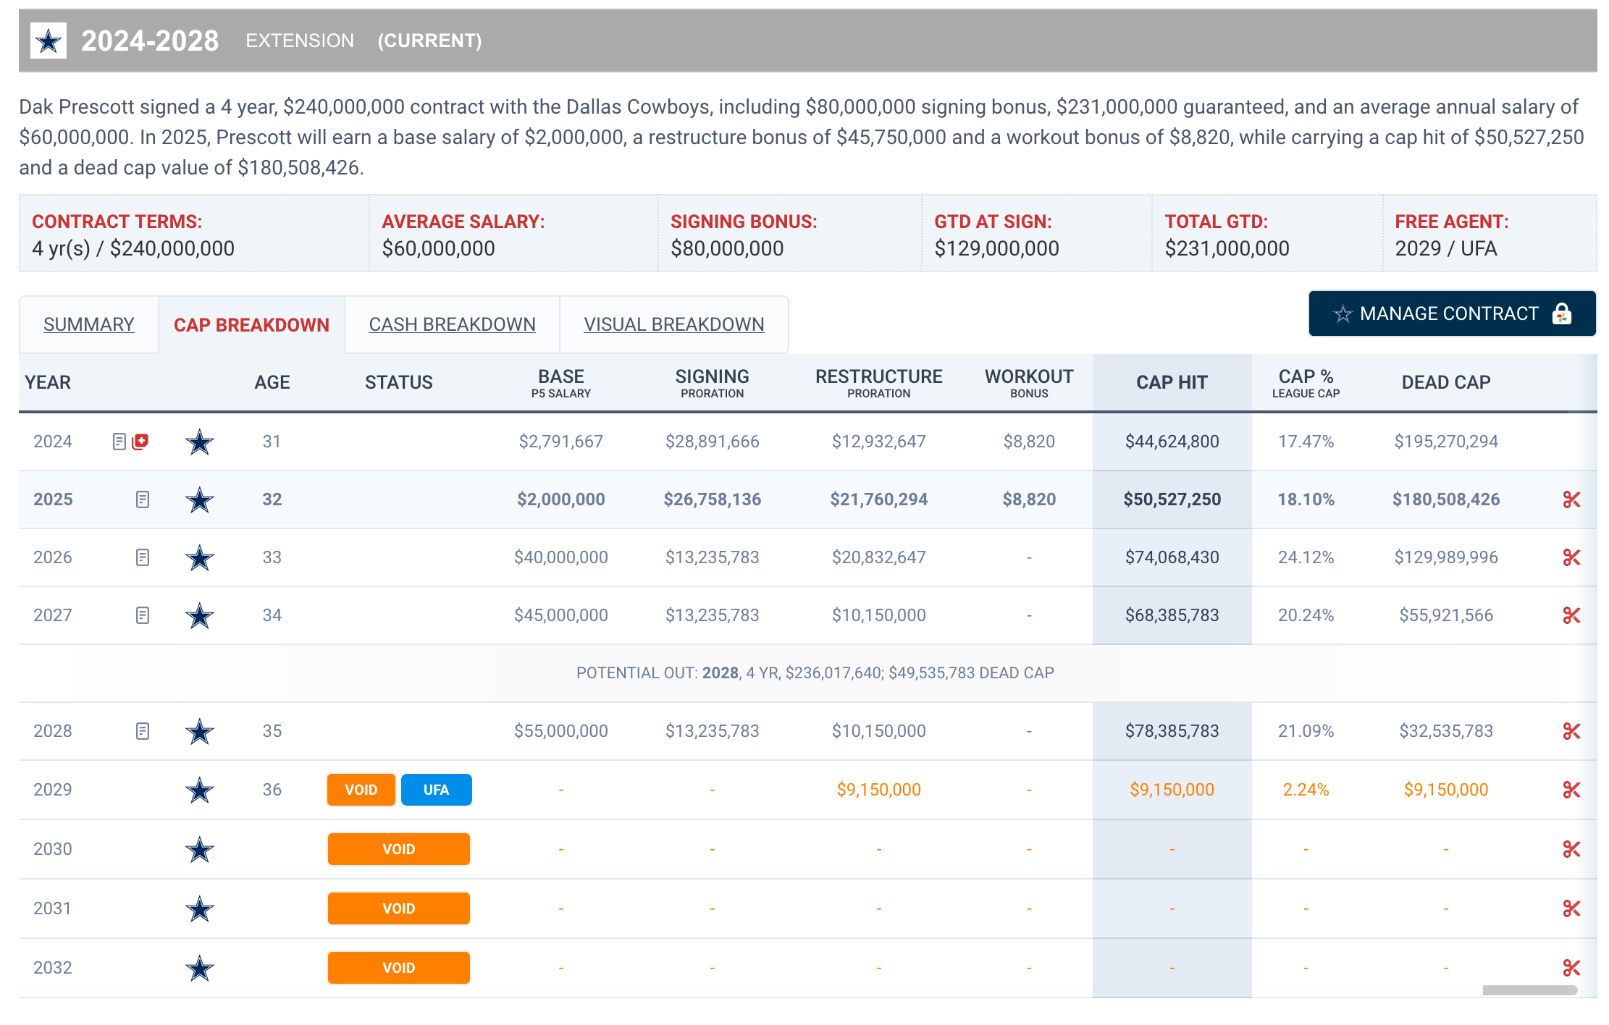
Task: Open the Cash Breakdown tab
Action: pyautogui.click(x=452, y=324)
